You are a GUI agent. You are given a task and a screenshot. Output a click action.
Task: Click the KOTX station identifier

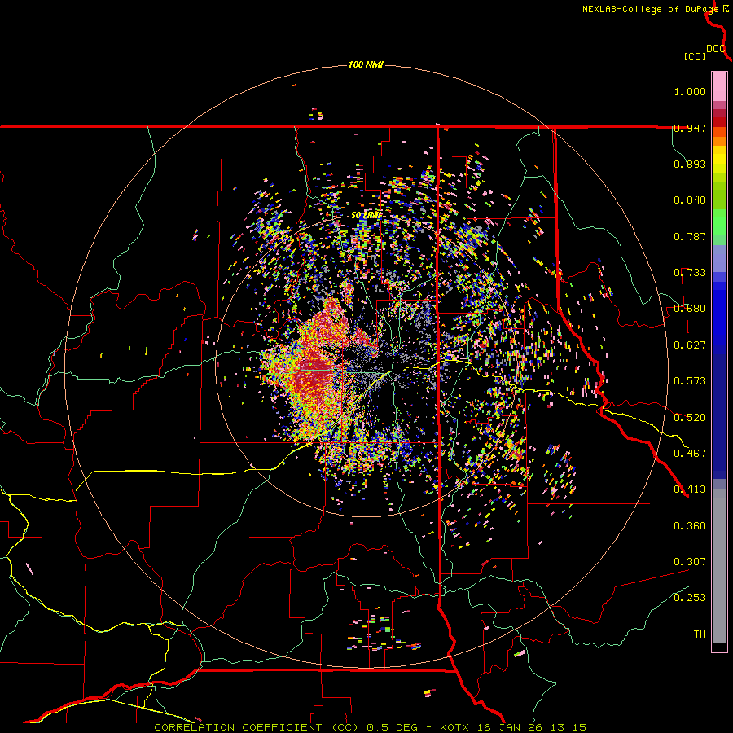(x=456, y=727)
